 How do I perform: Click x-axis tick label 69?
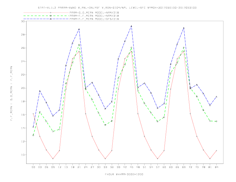(184, 167)
